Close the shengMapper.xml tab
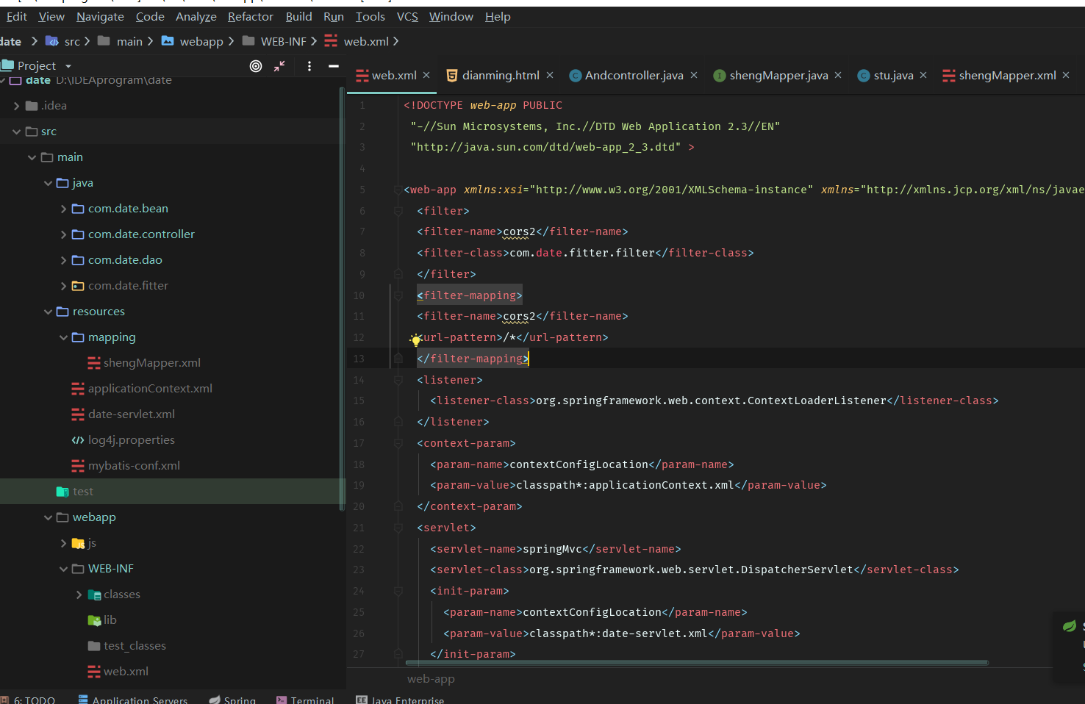Viewport: 1085px width, 704px height. tap(1066, 75)
